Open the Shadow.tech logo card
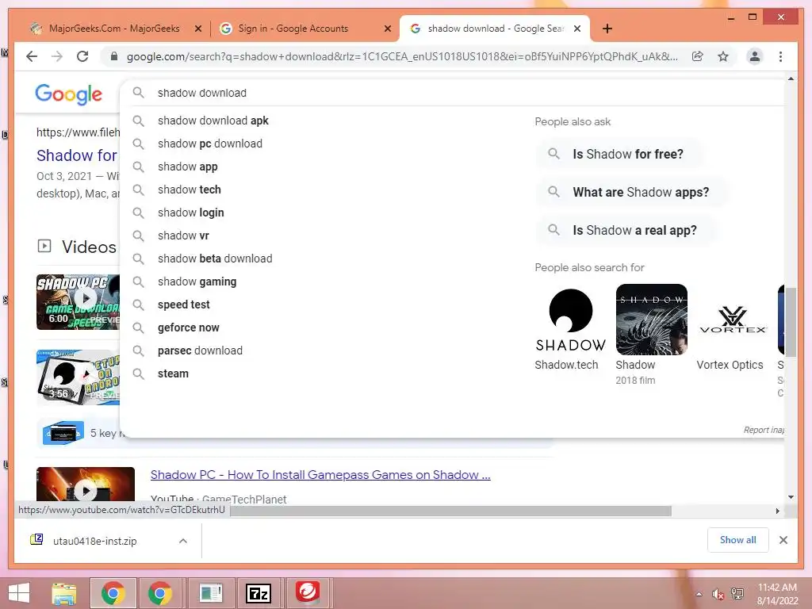Screen dimensions: 812x609 pos(570,327)
